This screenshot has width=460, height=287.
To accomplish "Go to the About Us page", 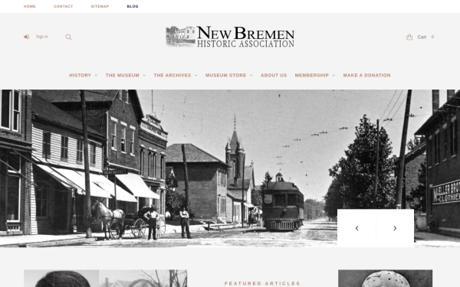I will tap(274, 75).
